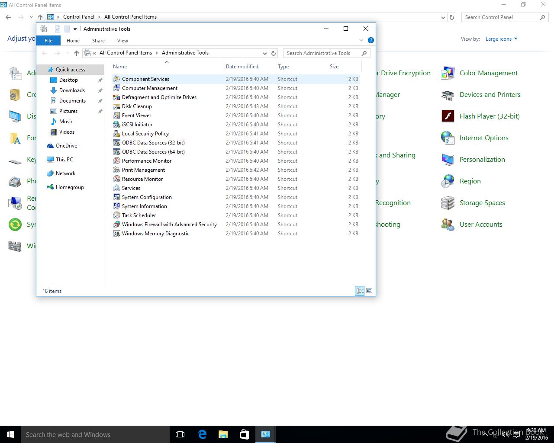Open the View by Large icons dropdown
Image resolution: width=554 pixels, height=443 pixels.
pyautogui.click(x=501, y=39)
